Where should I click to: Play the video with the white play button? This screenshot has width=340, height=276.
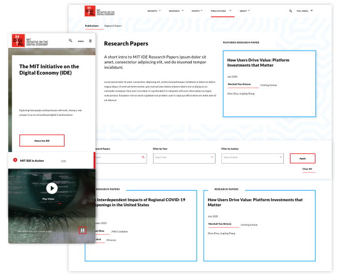click(x=52, y=188)
